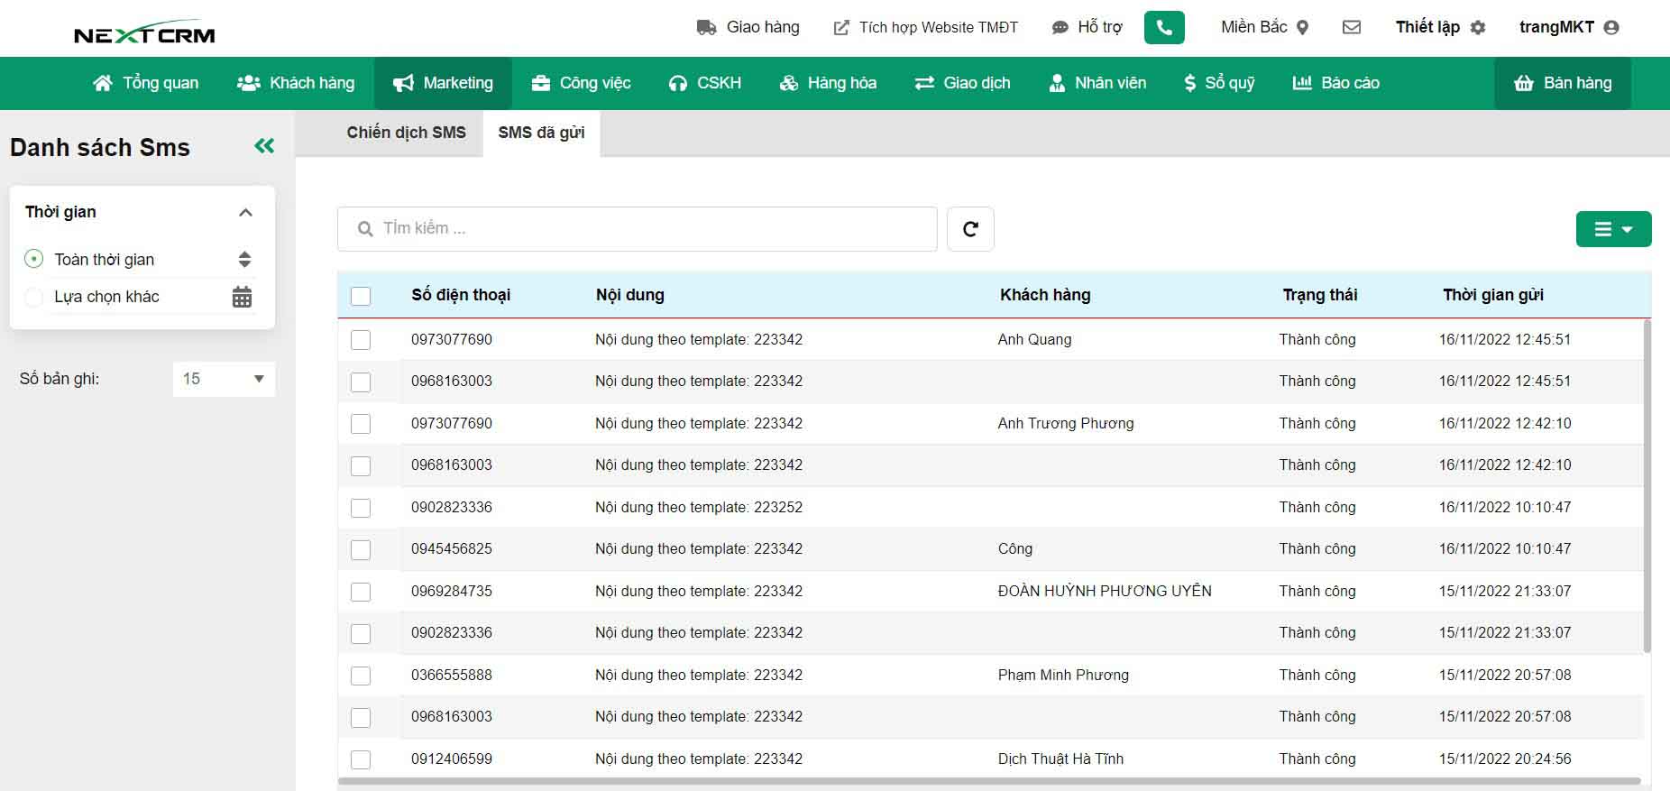Viewport: 1670px width, 791px height.
Task: Collapse sidebar with double chevron icon
Action: pos(263,146)
